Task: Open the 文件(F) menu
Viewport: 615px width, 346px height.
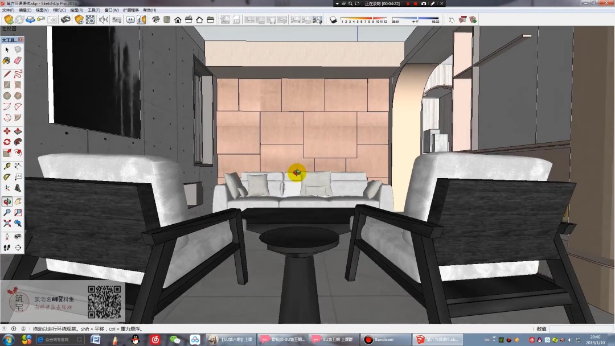Action: 8,10
